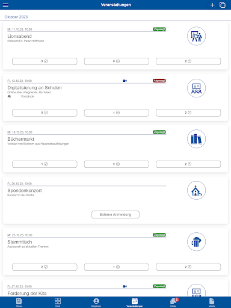Open the Chats tab with badge

[173, 303]
